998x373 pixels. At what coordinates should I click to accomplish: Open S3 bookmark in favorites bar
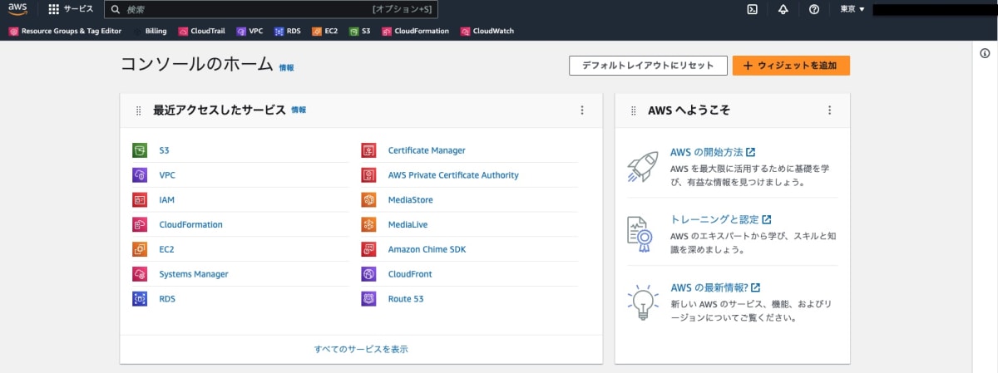(x=360, y=31)
